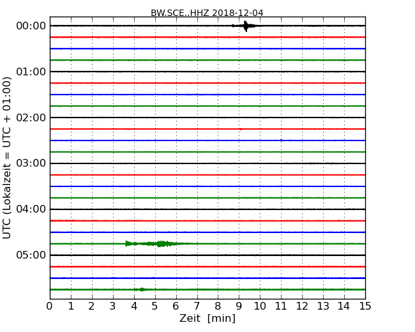Click the vertical UTC Lokalzeit axis label

7,158
